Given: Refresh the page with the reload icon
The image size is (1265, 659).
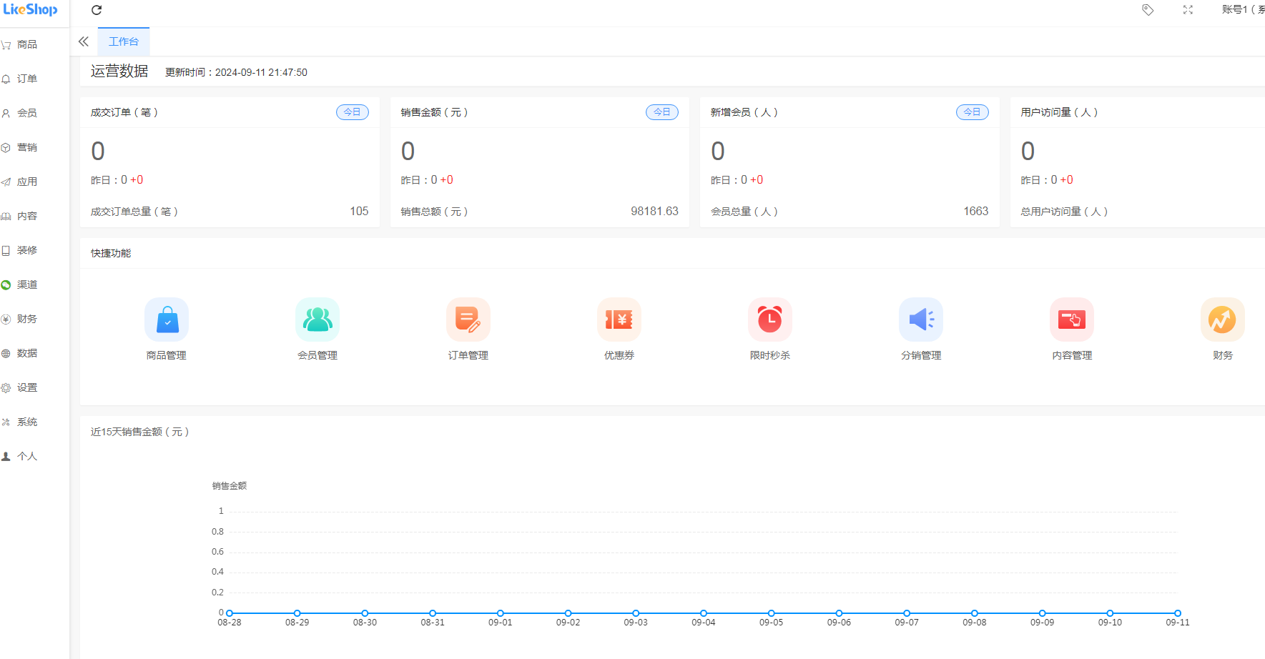Looking at the screenshot, I should coord(97,10).
